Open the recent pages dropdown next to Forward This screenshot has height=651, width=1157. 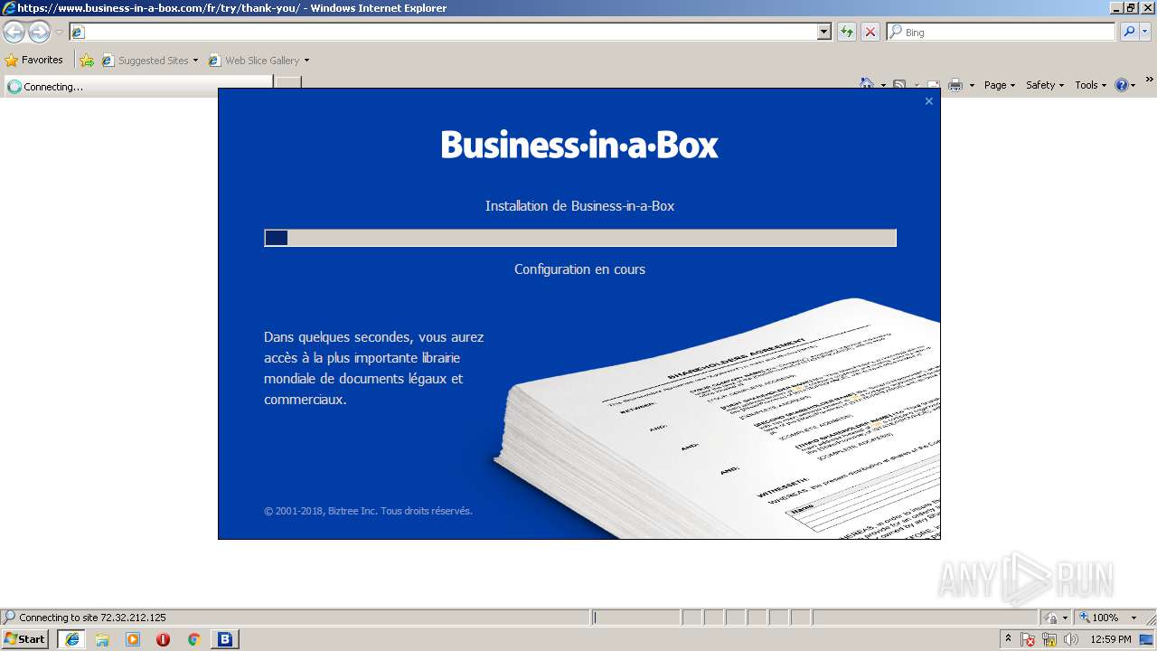(x=59, y=33)
